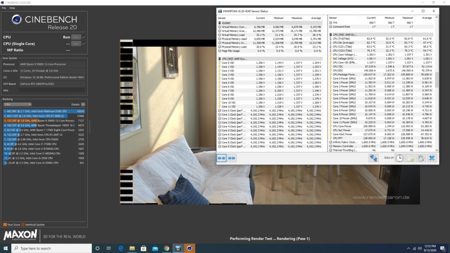This screenshot has height=253, width=450.
Task: Toggle the CPU test checkmark
Action: pyautogui.click(x=84, y=37)
